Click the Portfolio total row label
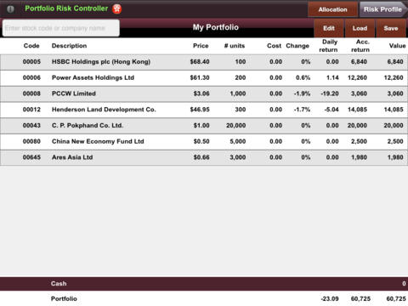The image size is (408, 306). [64, 298]
